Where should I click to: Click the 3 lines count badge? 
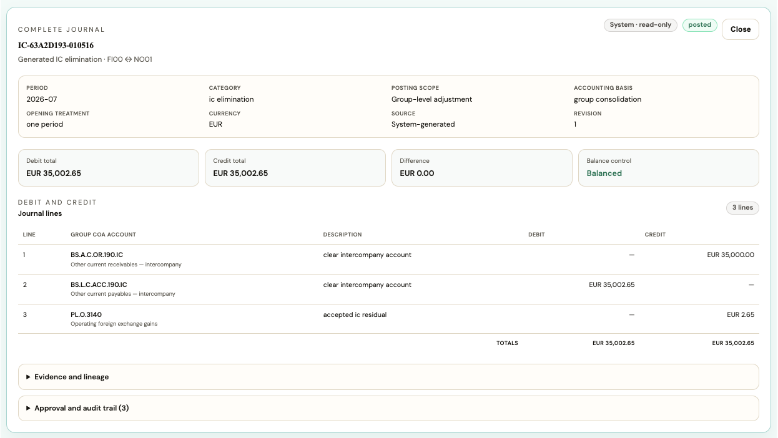tap(742, 208)
